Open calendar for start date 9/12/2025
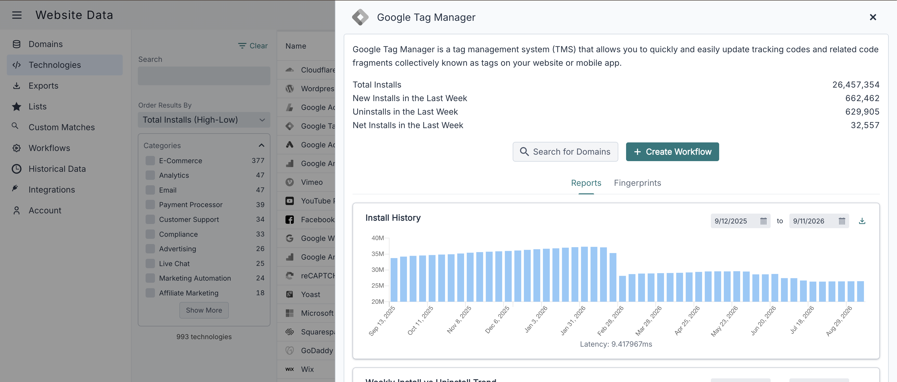 click(x=763, y=221)
